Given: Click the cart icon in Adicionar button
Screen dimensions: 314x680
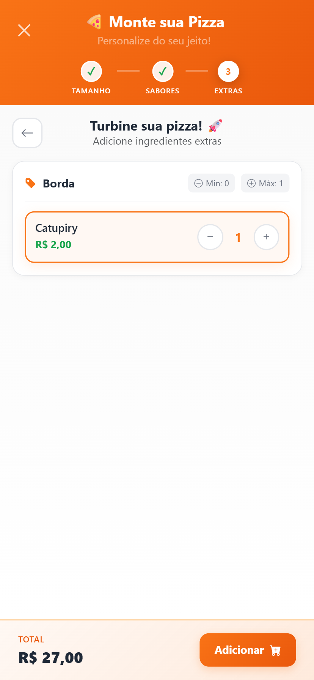Looking at the screenshot, I should point(275,650).
